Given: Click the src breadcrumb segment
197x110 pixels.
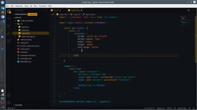Looking at the screenshot, I should (53, 14).
